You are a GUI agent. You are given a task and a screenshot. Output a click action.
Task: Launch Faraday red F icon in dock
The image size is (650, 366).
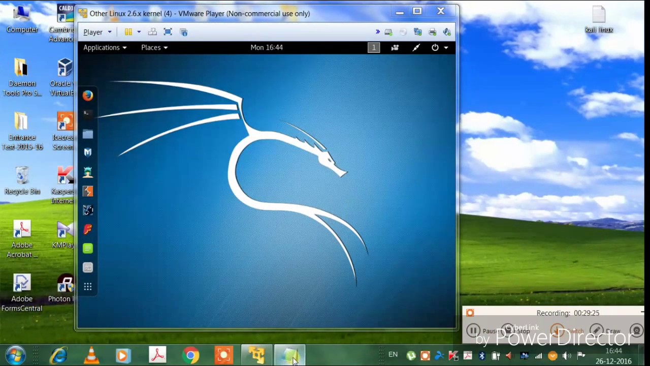(88, 229)
